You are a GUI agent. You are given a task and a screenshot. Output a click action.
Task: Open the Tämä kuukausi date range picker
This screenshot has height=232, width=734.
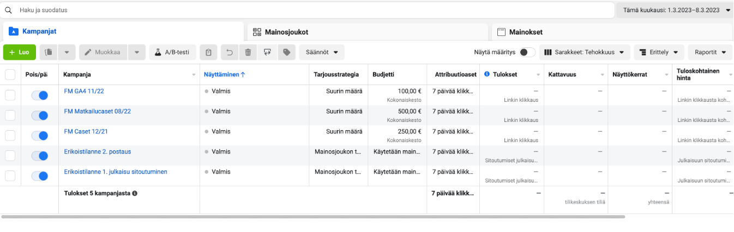[x=675, y=10]
